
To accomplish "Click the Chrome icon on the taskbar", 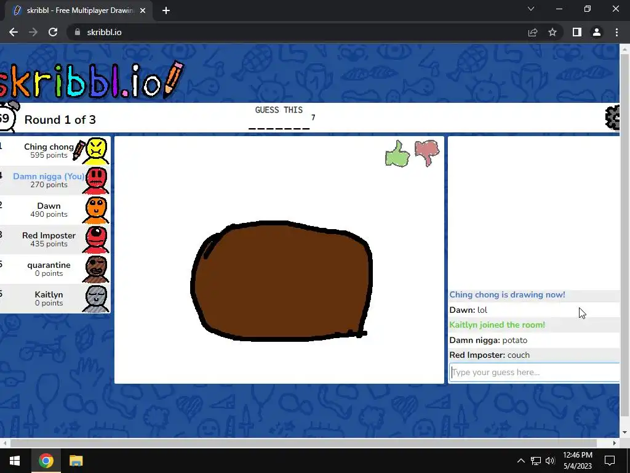I will point(46,461).
